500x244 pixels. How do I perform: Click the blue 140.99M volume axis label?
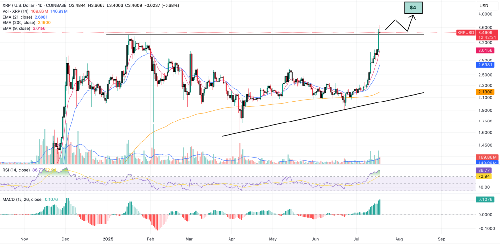(487, 162)
